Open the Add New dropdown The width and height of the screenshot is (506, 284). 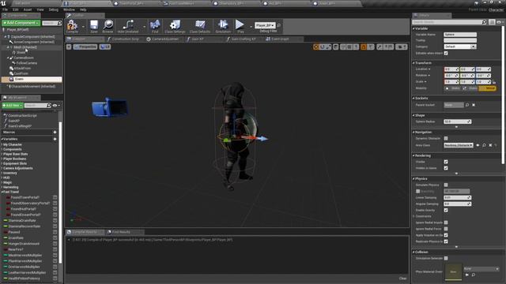click(13, 105)
